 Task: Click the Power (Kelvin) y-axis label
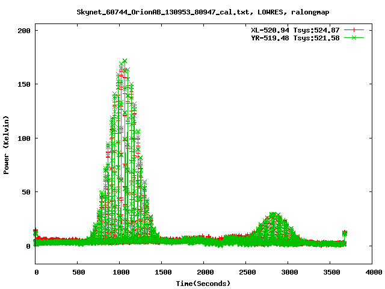6,145
